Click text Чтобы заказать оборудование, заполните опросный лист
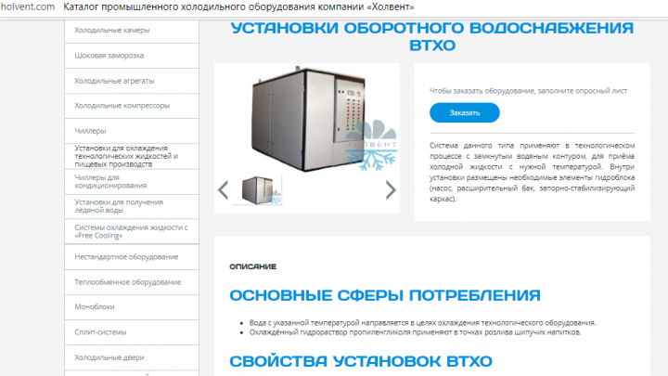 (528, 91)
